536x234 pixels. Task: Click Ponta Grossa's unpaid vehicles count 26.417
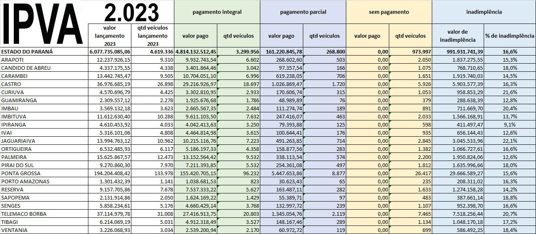click(411, 173)
